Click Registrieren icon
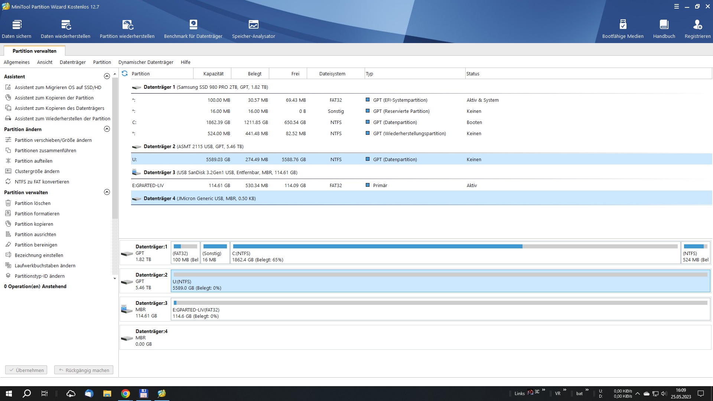This screenshot has height=401, width=713. [x=697, y=29]
